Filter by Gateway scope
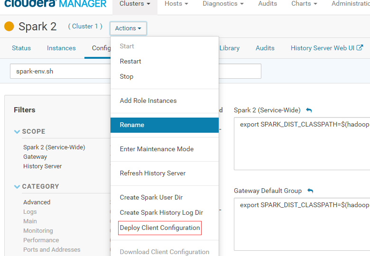Image resolution: width=370 pixels, height=256 pixels. [35, 157]
